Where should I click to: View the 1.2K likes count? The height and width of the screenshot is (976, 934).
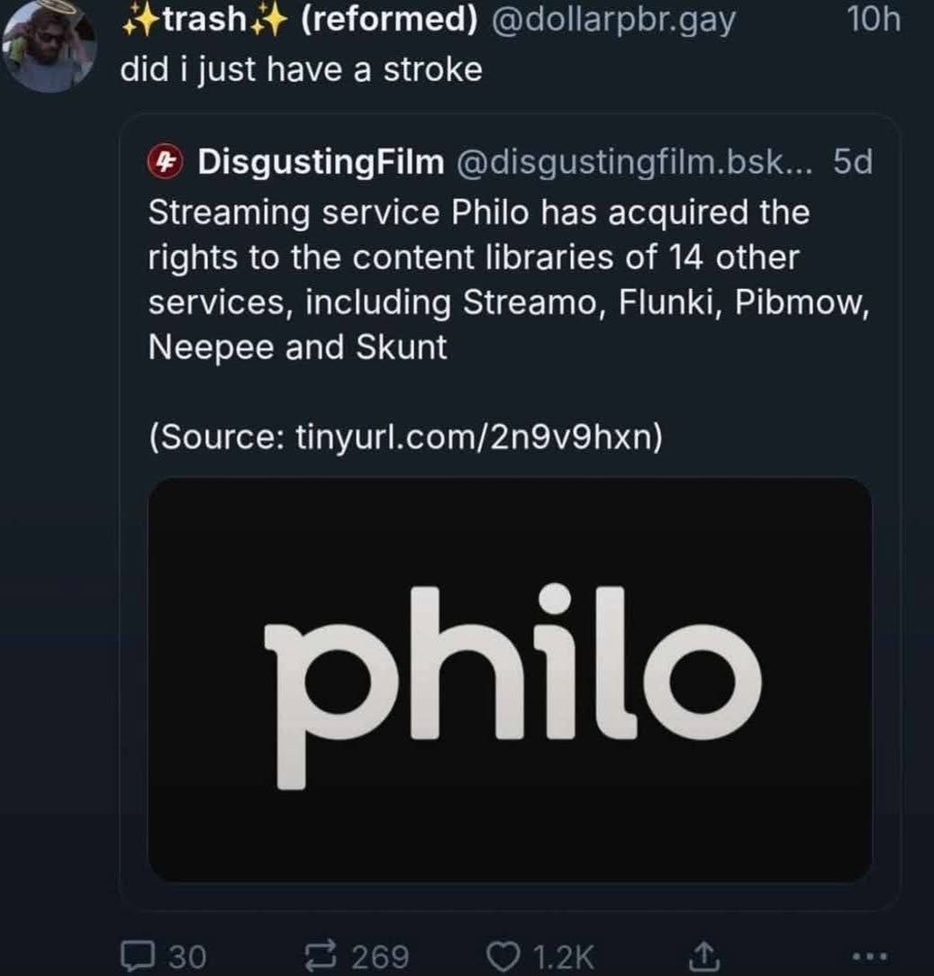tap(564, 957)
